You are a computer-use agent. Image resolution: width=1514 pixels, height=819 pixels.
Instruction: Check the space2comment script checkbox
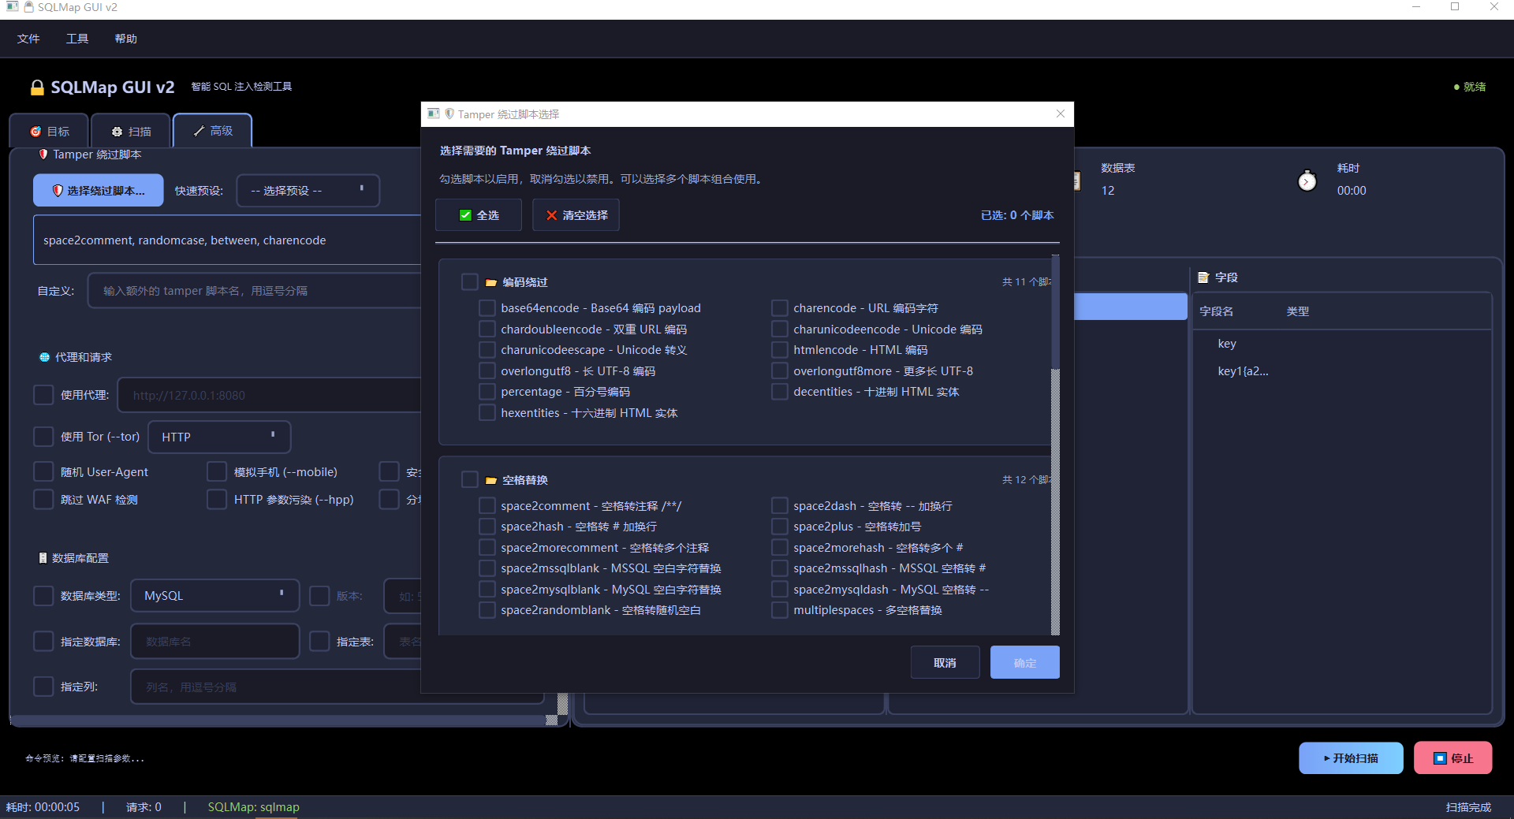487,505
